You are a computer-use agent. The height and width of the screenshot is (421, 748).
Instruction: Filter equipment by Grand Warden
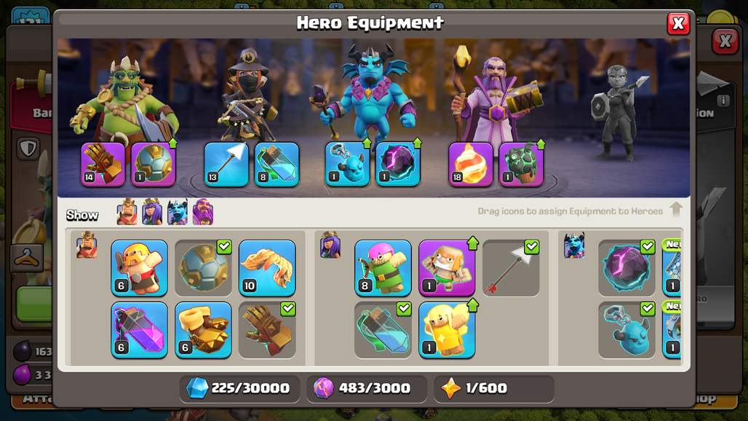[x=203, y=212]
